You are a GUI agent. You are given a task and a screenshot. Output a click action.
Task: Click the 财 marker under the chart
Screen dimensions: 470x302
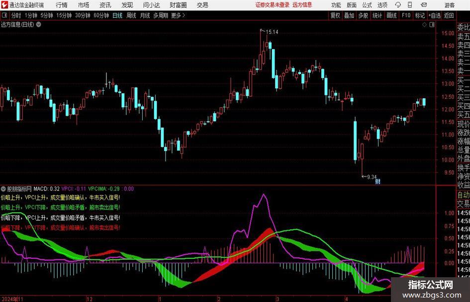click(377, 181)
